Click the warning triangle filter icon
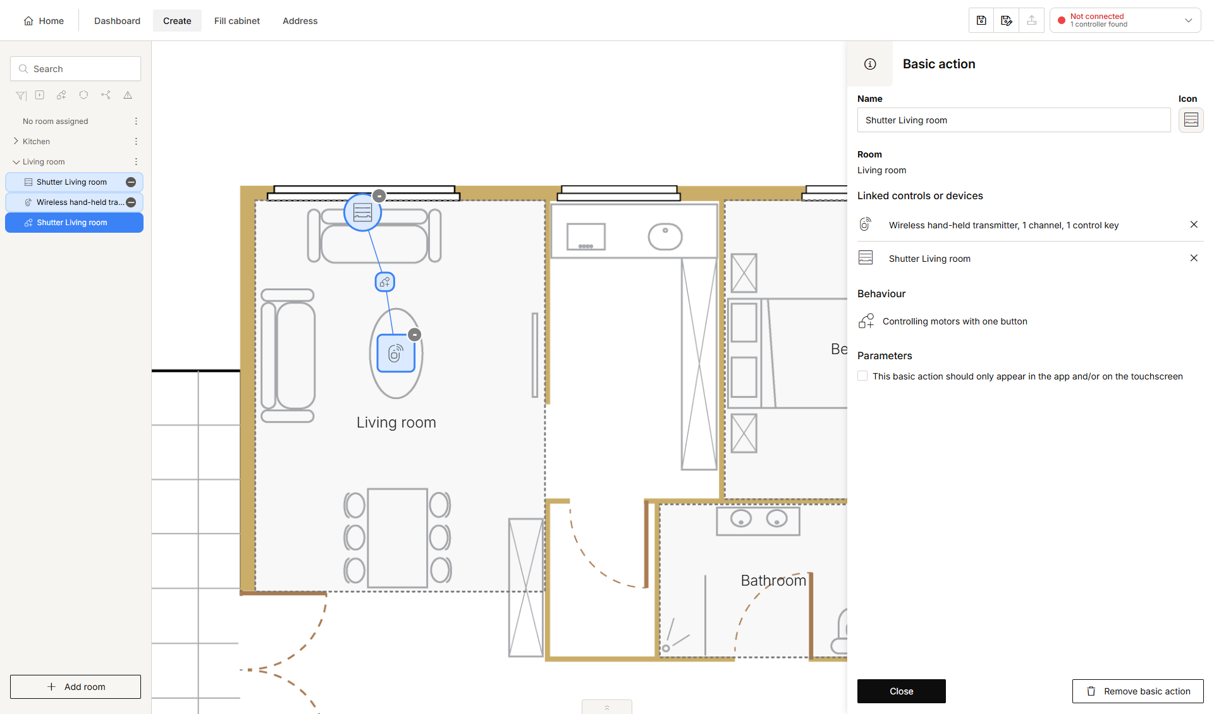 [128, 95]
